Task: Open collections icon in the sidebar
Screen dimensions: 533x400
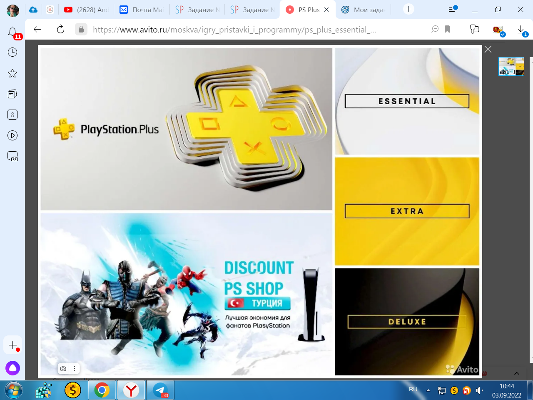Action: (x=12, y=94)
